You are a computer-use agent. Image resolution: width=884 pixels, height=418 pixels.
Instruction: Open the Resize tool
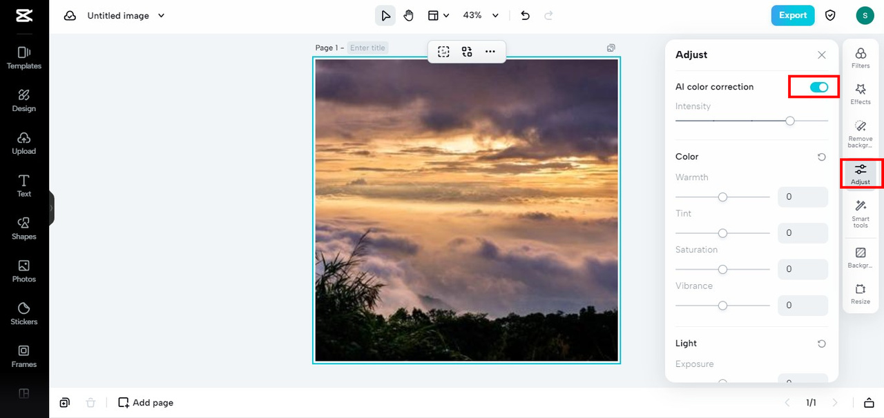(861, 294)
